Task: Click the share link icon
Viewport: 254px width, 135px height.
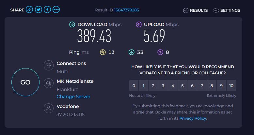Action: pos(29,10)
